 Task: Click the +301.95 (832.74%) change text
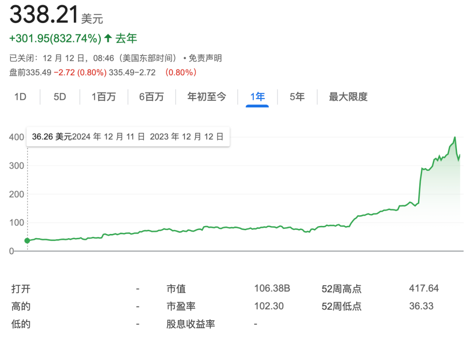point(56,39)
